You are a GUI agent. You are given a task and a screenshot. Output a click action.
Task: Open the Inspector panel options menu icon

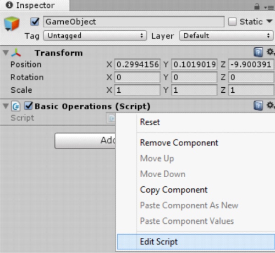(x=269, y=7)
